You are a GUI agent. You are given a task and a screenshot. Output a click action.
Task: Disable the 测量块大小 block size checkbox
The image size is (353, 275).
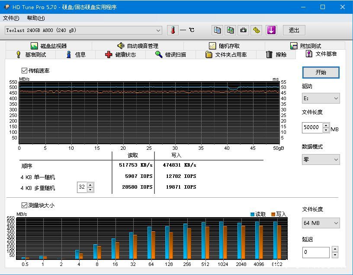(x=23, y=205)
